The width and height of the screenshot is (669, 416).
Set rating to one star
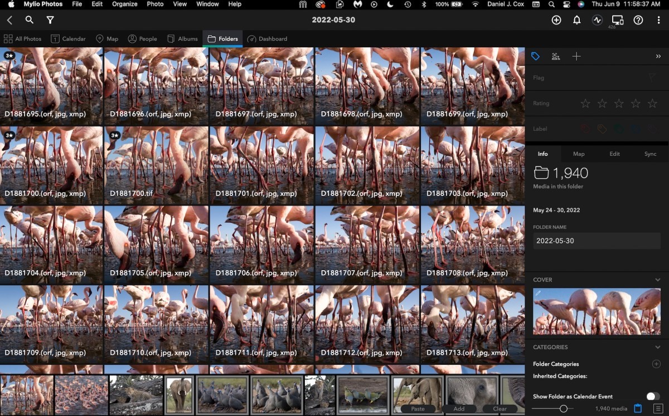coord(585,104)
